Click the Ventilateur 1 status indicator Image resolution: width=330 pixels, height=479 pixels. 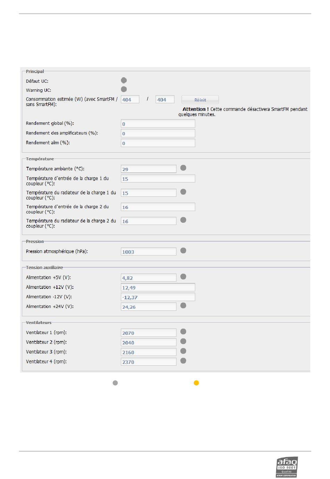pyautogui.click(x=183, y=332)
